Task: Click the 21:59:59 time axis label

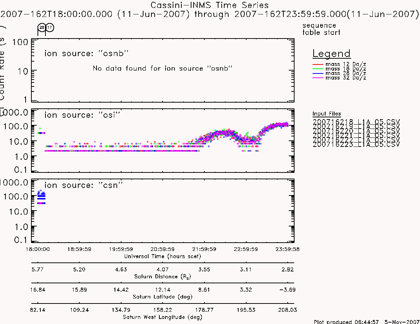Action: click(x=204, y=249)
